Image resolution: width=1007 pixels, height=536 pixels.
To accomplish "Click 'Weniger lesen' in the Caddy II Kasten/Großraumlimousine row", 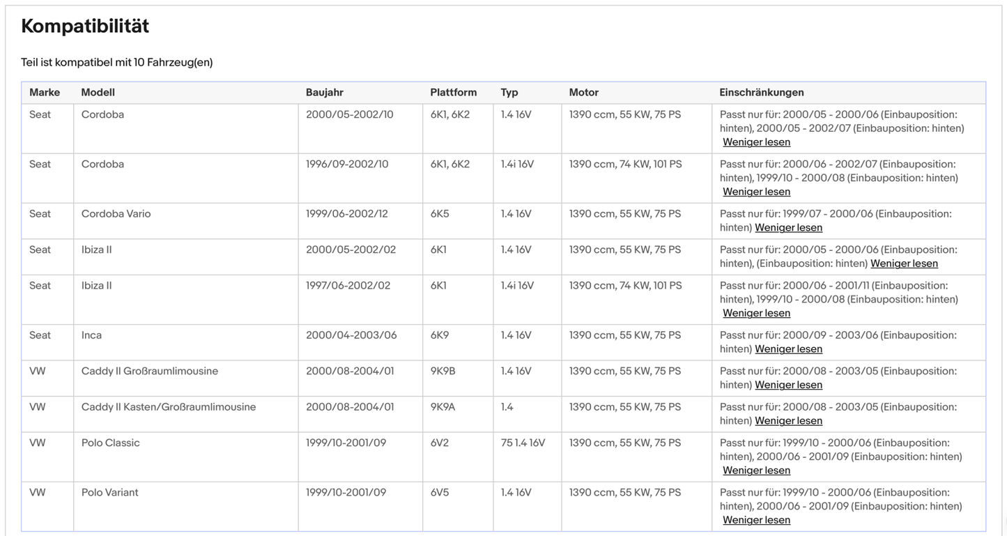I will pos(788,421).
